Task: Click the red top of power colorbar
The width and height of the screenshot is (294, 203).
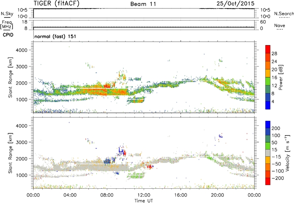Action: [268, 49]
